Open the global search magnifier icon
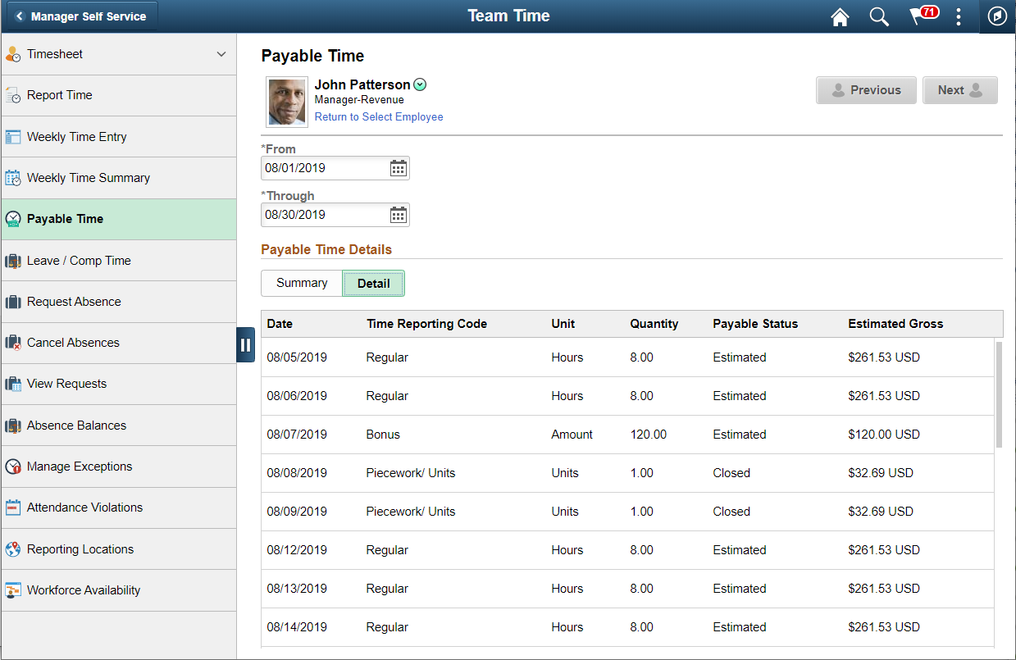Image resolution: width=1016 pixels, height=660 pixels. coord(879,16)
